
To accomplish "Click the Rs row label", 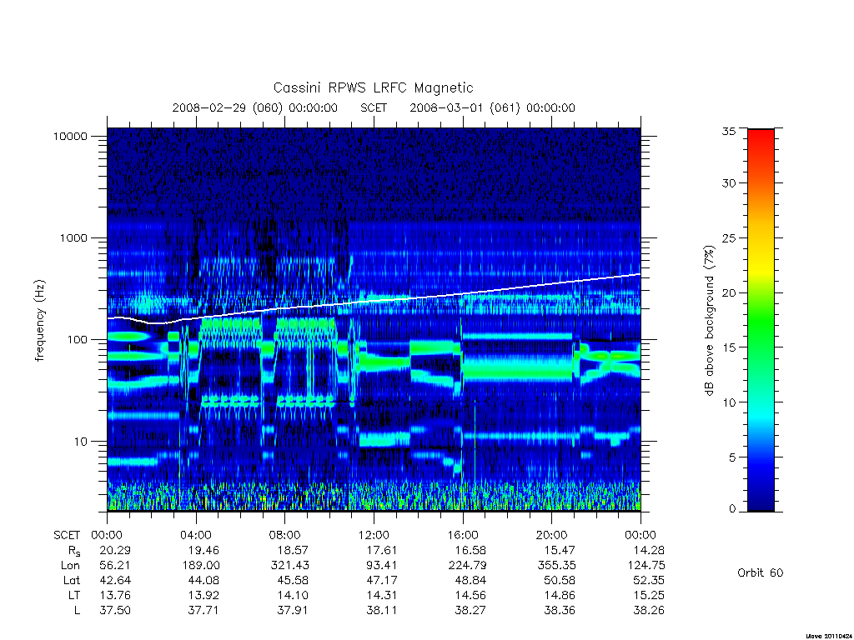I will (74, 552).
